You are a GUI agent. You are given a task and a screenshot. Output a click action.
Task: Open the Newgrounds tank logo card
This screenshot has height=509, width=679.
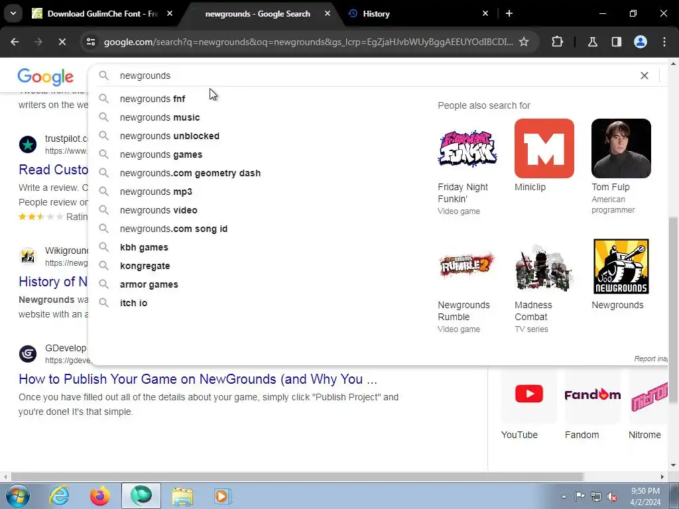[x=621, y=266]
